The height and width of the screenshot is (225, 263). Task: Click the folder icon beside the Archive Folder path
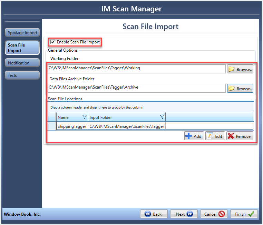[232, 88]
